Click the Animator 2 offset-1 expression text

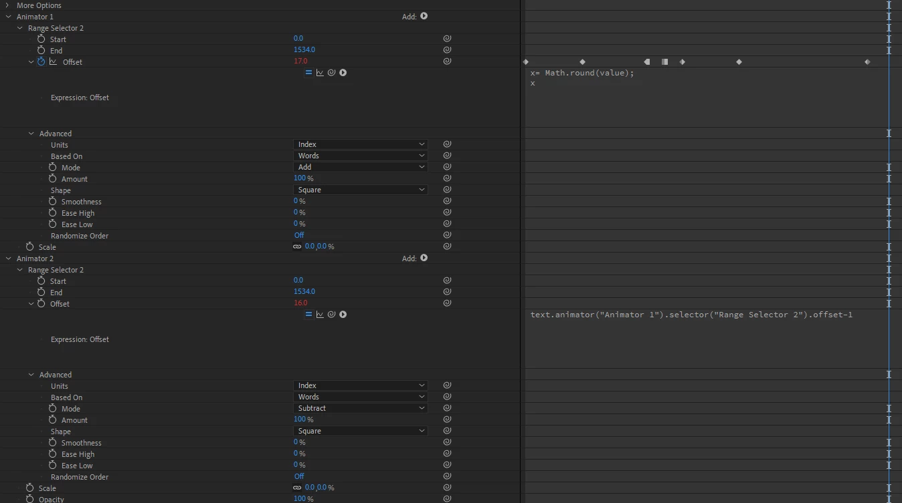click(x=691, y=314)
